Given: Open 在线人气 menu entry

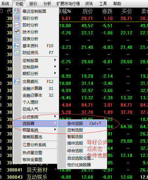Looking at the screenshot, I should pyautogui.click(x=36, y=109).
